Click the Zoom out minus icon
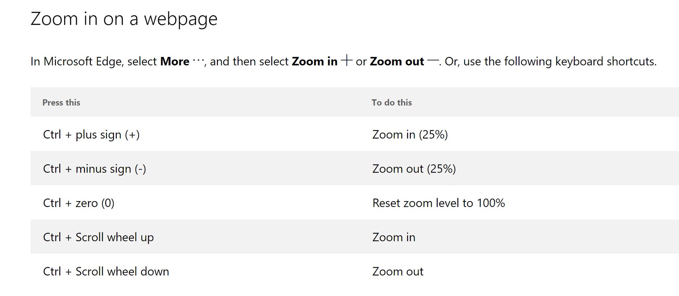Image resolution: width=679 pixels, height=296 pixels. click(x=433, y=61)
